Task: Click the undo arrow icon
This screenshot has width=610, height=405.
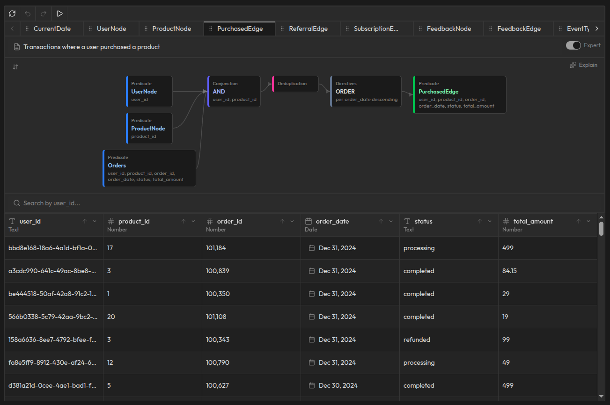Action: click(x=28, y=13)
